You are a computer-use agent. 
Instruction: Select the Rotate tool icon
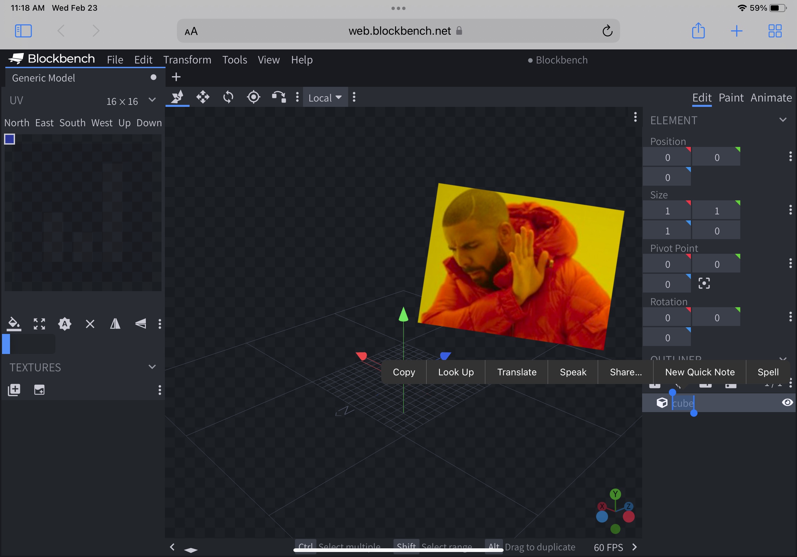tap(228, 97)
